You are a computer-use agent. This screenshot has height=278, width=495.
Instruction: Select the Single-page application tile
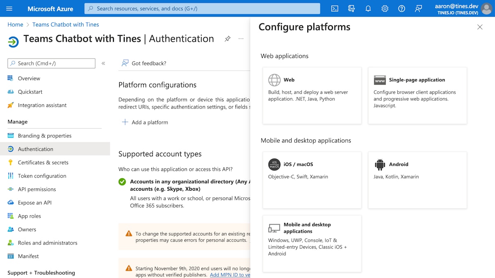[x=417, y=95]
